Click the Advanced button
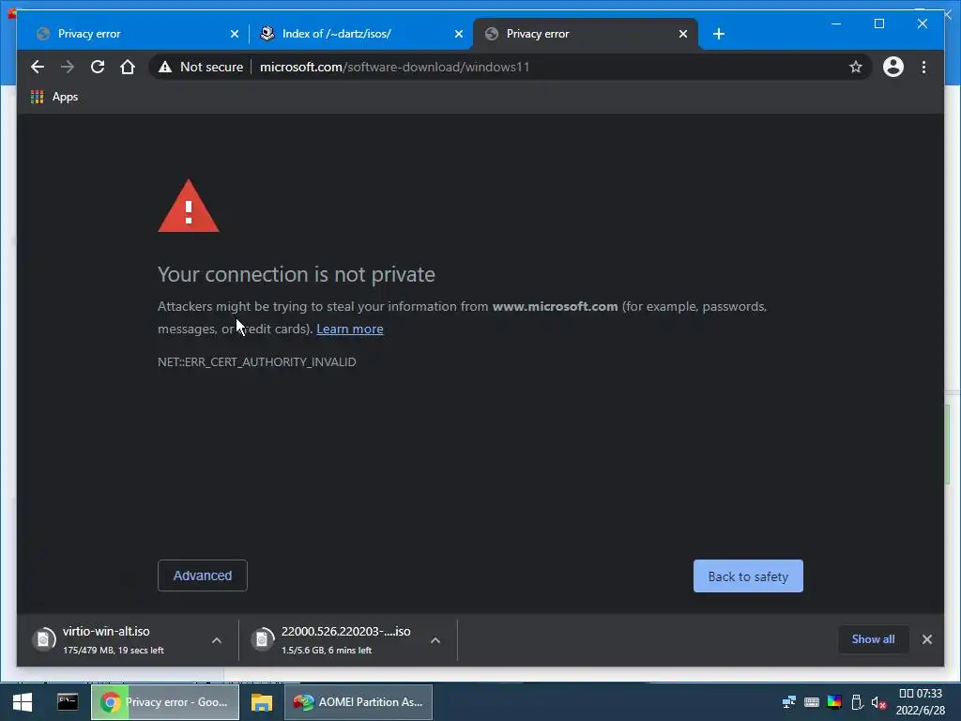This screenshot has width=961, height=721. (x=203, y=575)
